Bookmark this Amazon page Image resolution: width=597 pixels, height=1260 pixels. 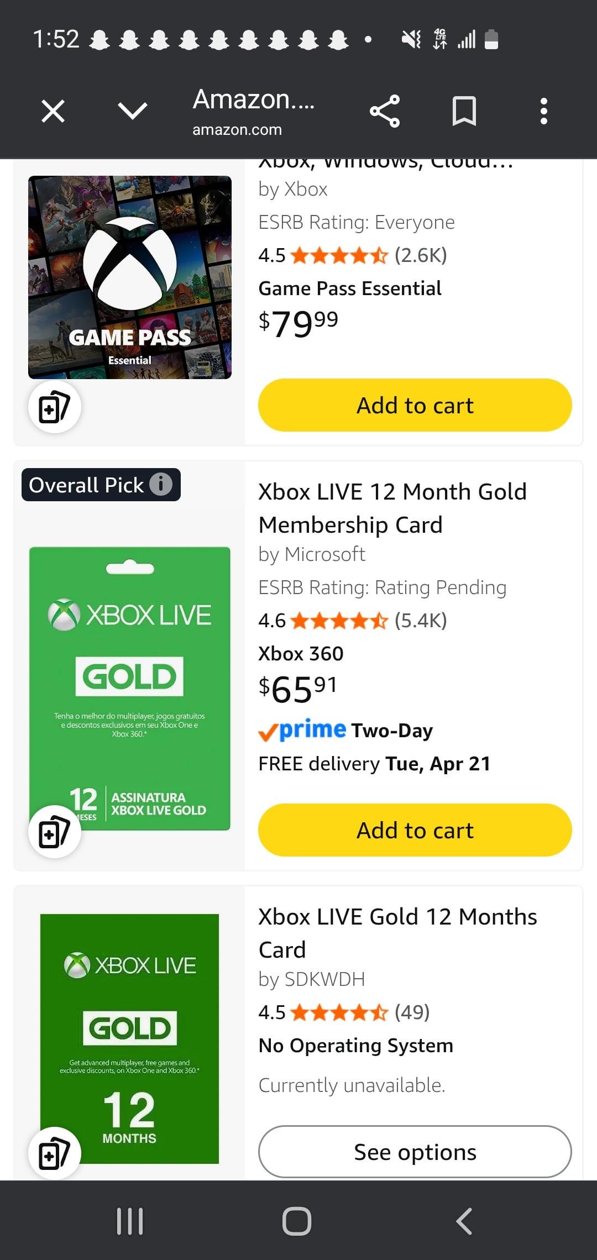coord(464,111)
